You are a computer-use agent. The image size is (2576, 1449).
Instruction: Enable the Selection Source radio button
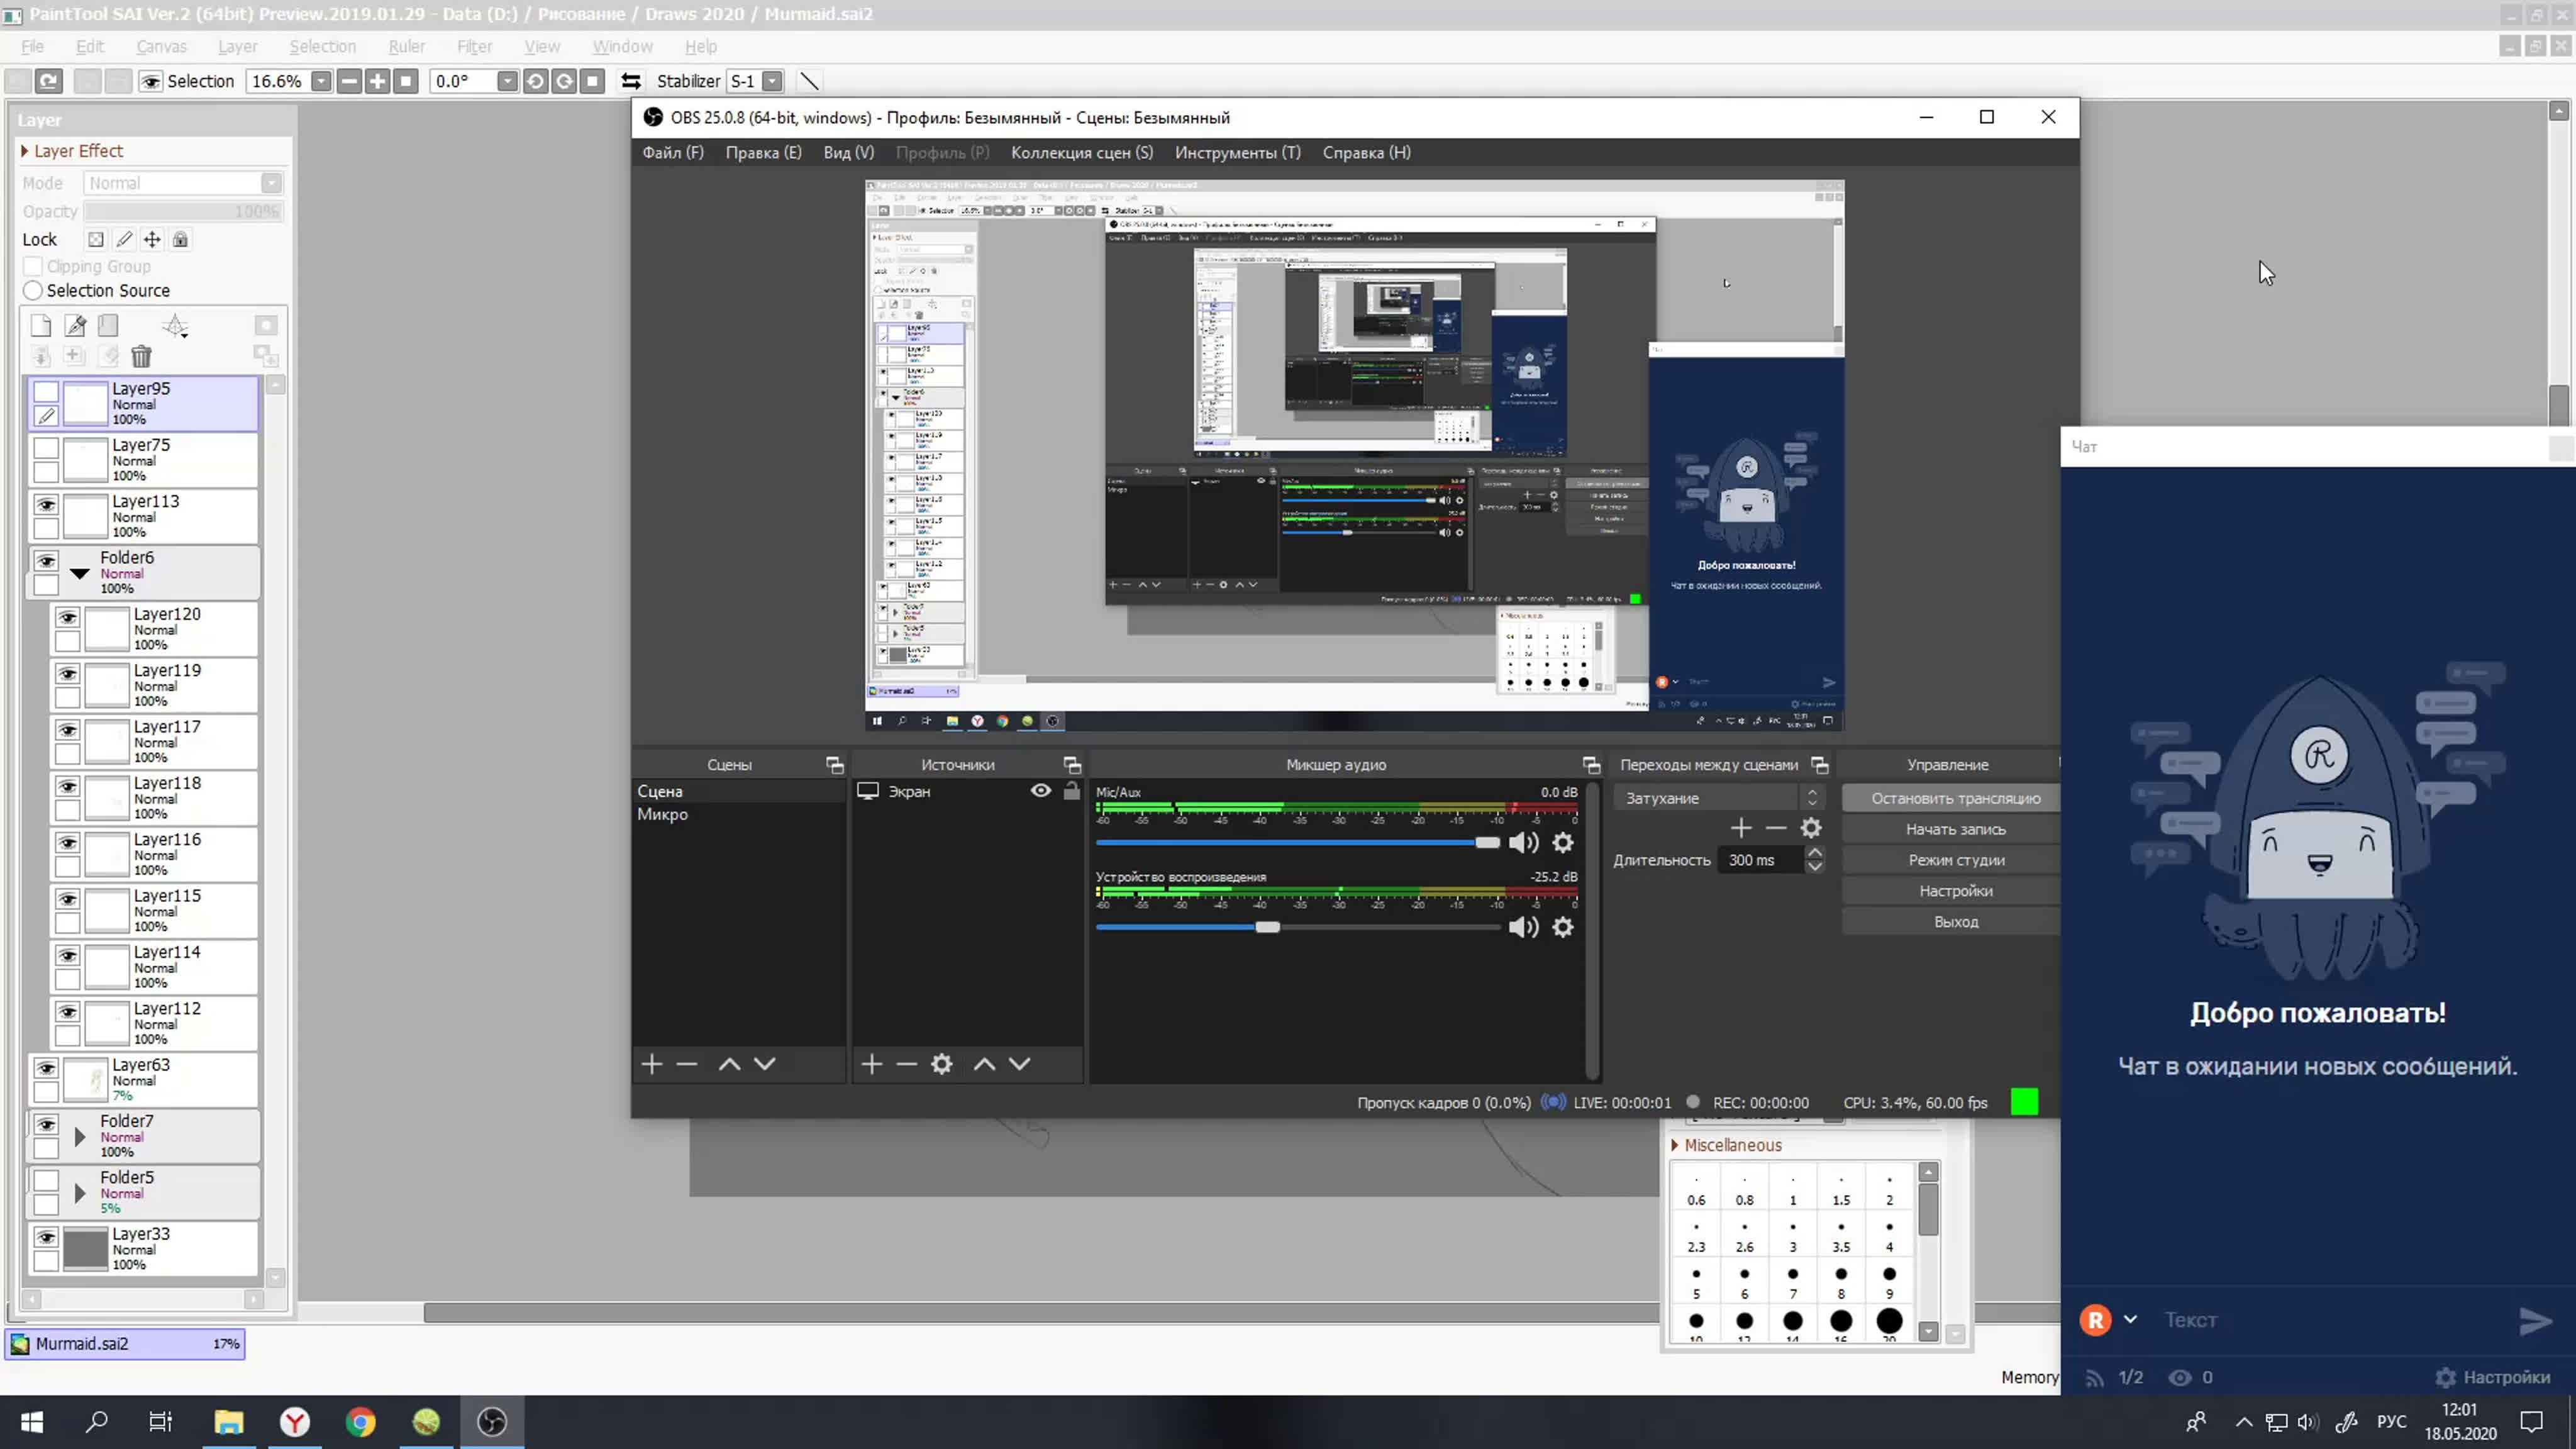[x=33, y=291]
